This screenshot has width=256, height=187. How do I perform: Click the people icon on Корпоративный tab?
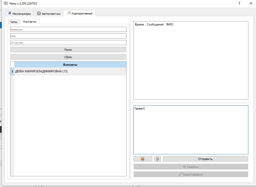69,13
